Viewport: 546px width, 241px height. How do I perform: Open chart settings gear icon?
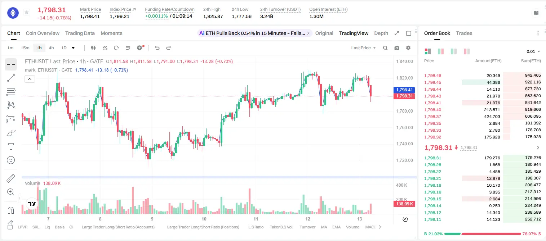click(x=408, y=48)
